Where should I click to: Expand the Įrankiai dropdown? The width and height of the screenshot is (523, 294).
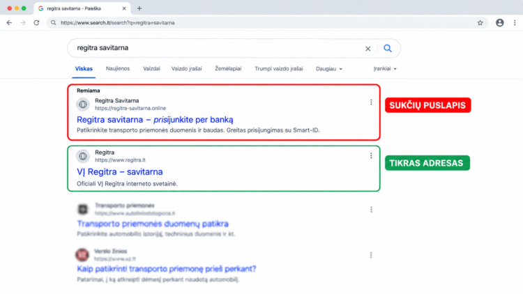pos(385,69)
